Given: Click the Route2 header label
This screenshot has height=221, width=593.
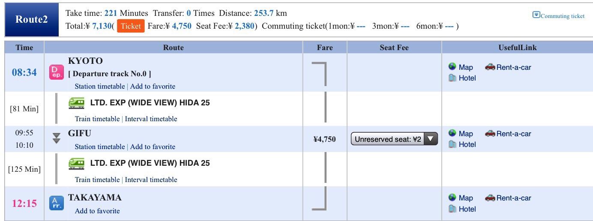Looking at the screenshot, I should [x=31, y=20].
